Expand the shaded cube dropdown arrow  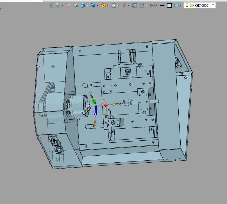click(x=87, y=6)
